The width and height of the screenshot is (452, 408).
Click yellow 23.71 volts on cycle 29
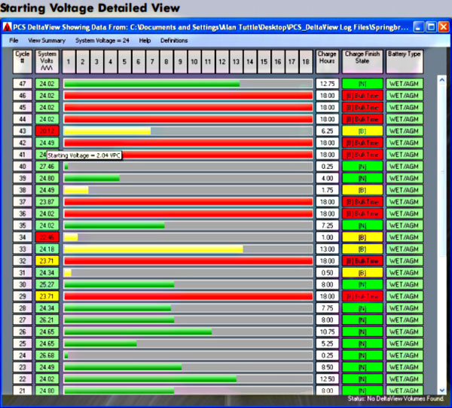(x=47, y=296)
